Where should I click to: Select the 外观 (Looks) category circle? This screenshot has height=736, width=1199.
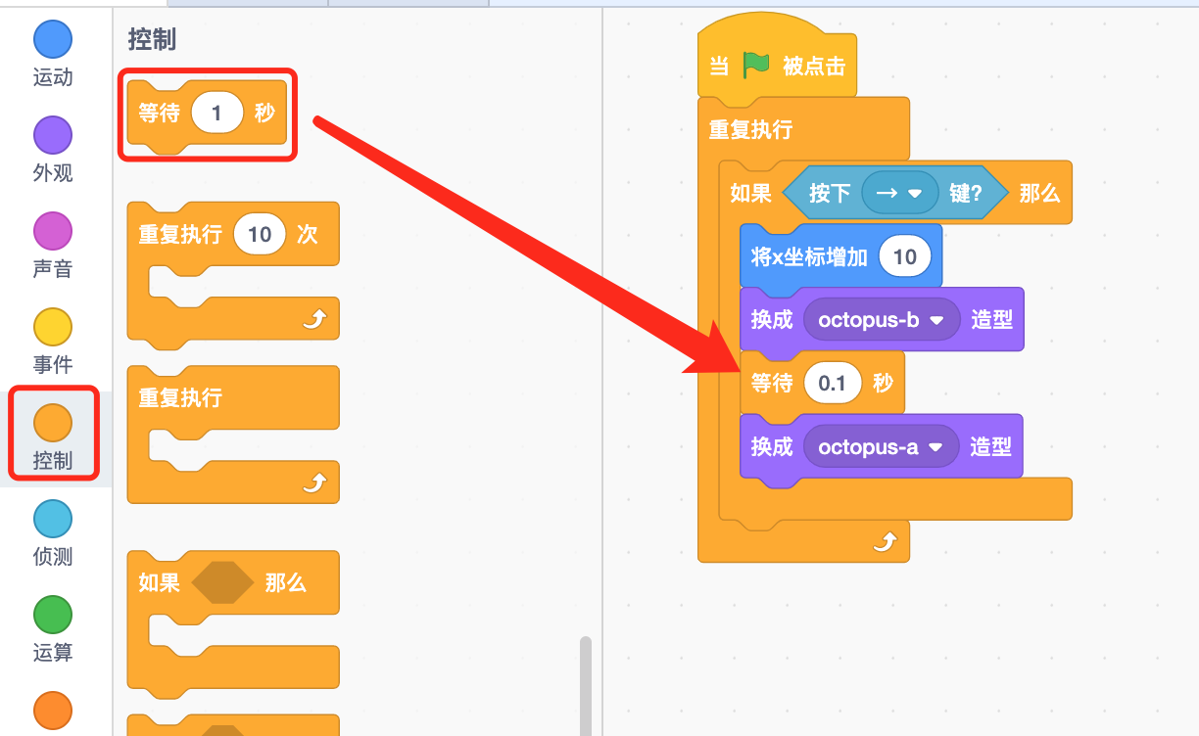pos(53,135)
